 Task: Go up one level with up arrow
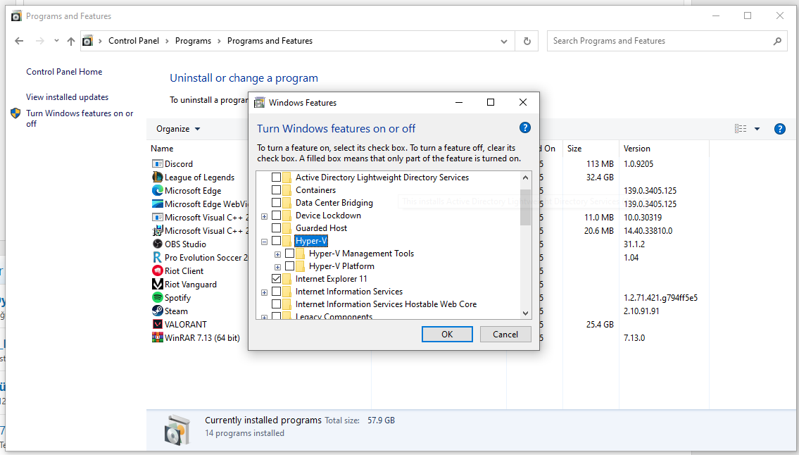click(71, 41)
